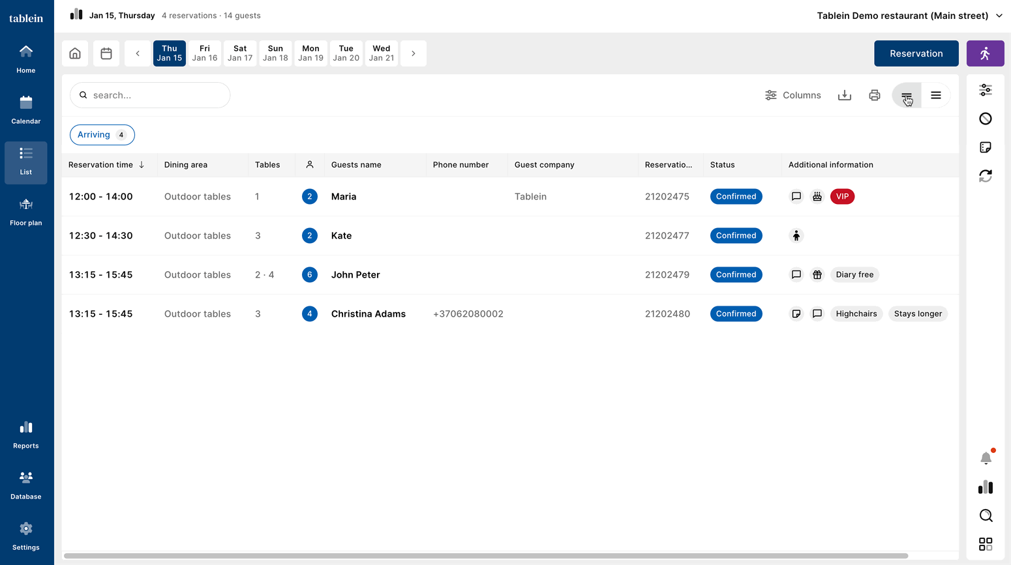
Task: Print the reservation list
Action: [875, 95]
